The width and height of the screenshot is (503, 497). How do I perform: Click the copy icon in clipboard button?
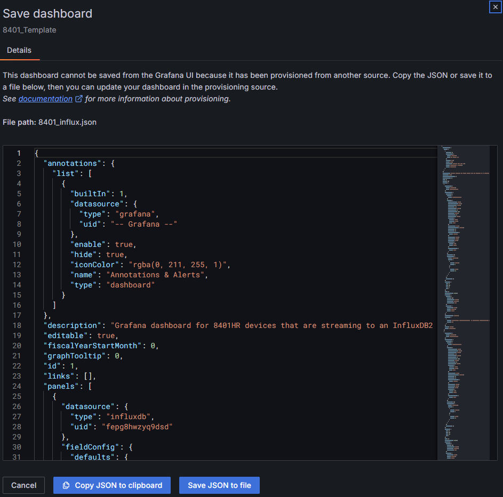[x=66, y=485]
